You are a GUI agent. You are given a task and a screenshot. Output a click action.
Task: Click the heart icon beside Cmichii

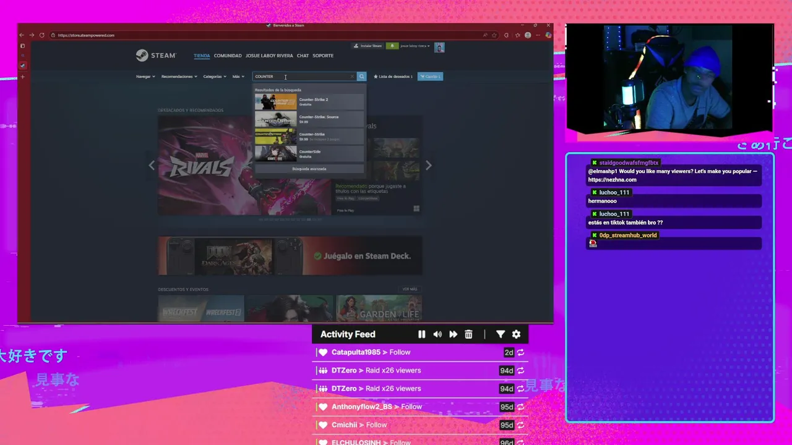323,425
